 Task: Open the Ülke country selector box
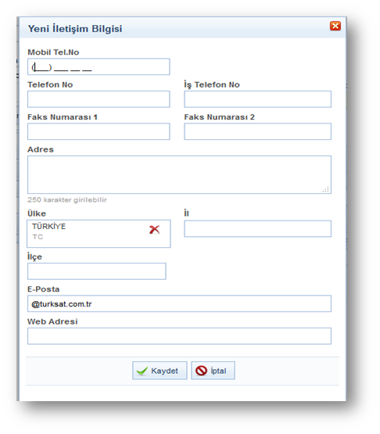tap(99, 234)
